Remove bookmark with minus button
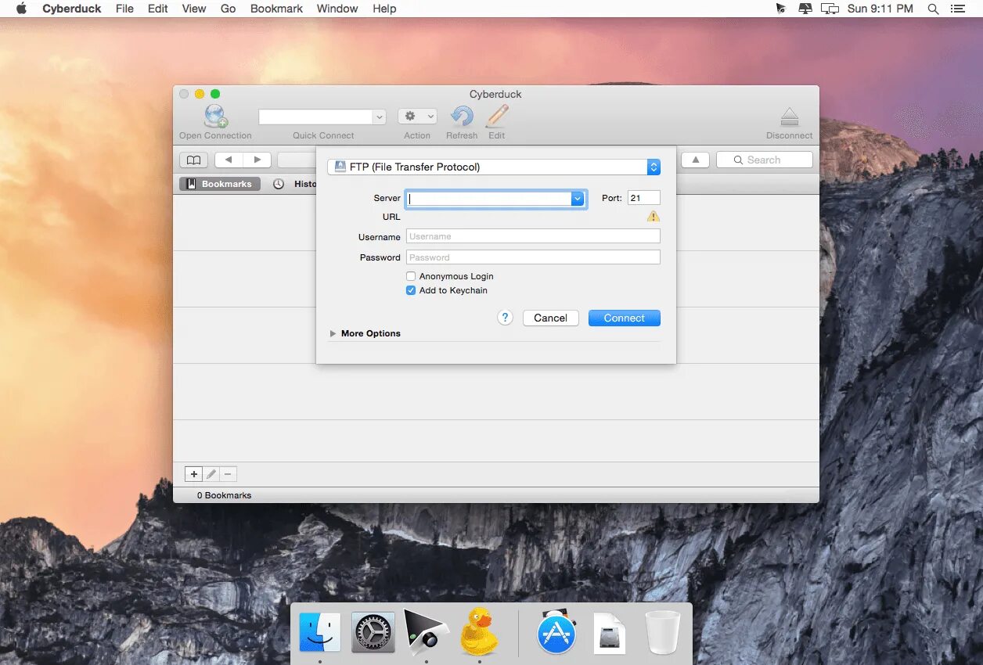The height and width of the screenshot is (665, 983). tap(228, 474)
